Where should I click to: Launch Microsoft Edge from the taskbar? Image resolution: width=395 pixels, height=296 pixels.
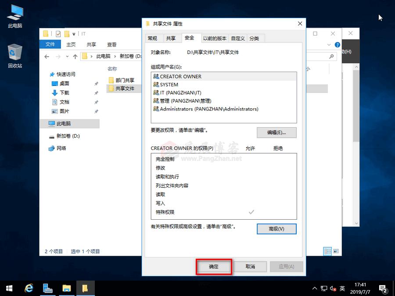click(x=29, y=288)
